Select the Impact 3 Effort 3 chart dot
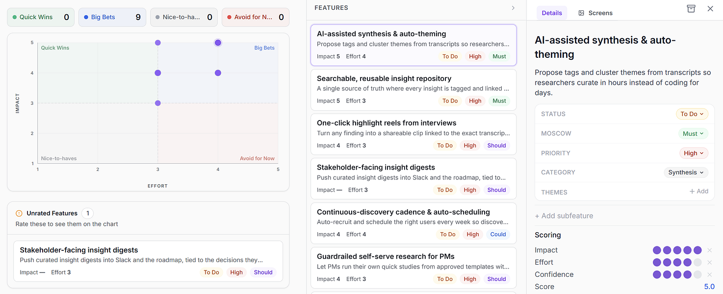The height and width of the screenshot is (294, 723). [158, 103]
